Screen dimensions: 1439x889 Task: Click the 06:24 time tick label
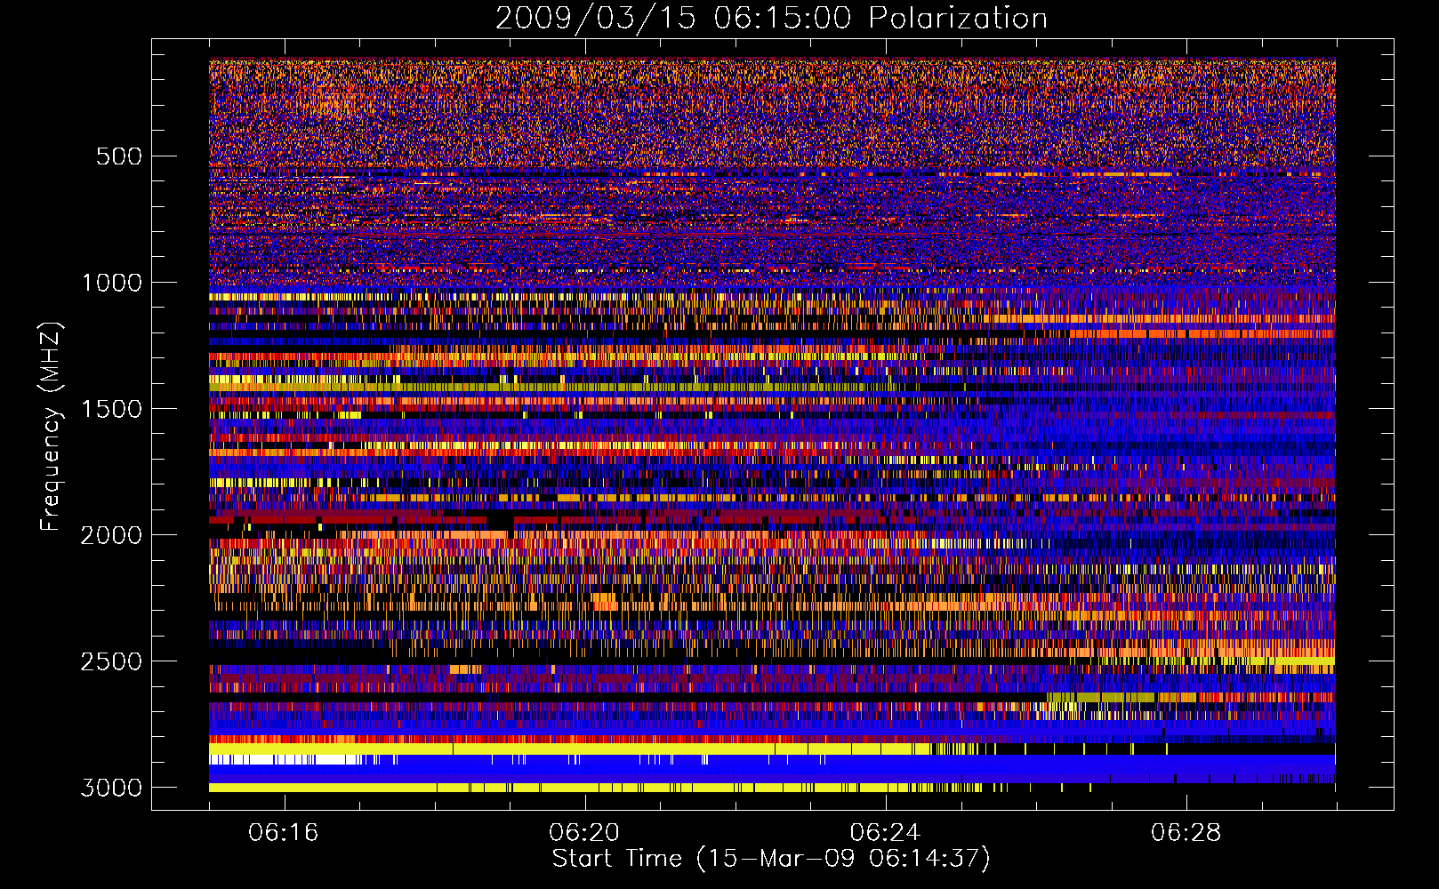click(885, 833)
